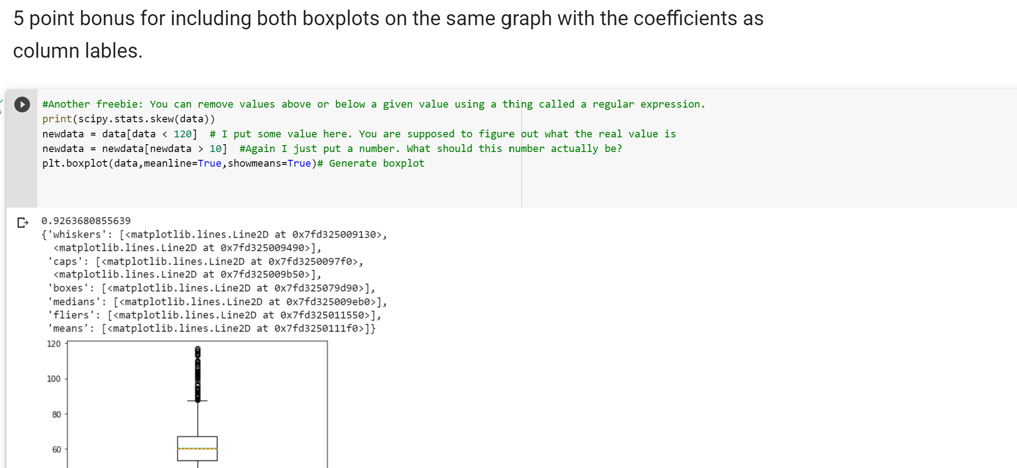Select the boxplot figure in the output

(197, 403)
